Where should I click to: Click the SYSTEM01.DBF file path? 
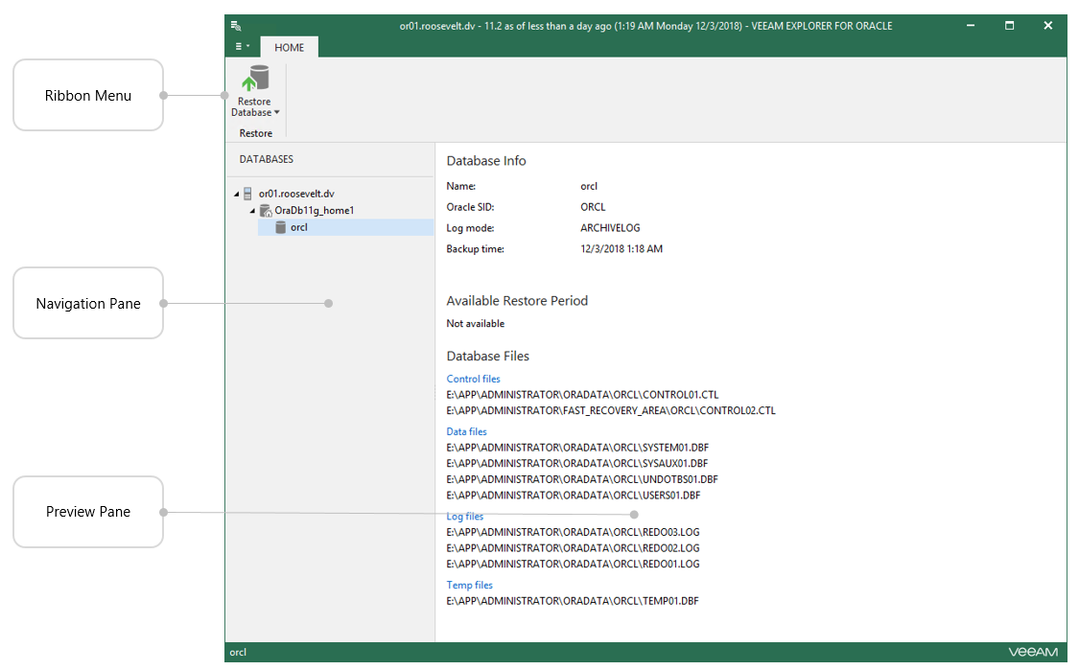click(x=577, y=448)
